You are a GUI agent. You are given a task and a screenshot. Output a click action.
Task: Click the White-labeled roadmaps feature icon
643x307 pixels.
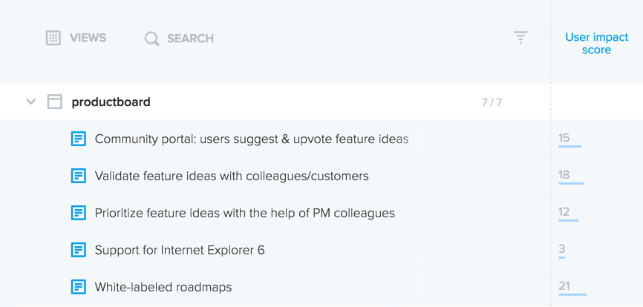tap(78, 287)
